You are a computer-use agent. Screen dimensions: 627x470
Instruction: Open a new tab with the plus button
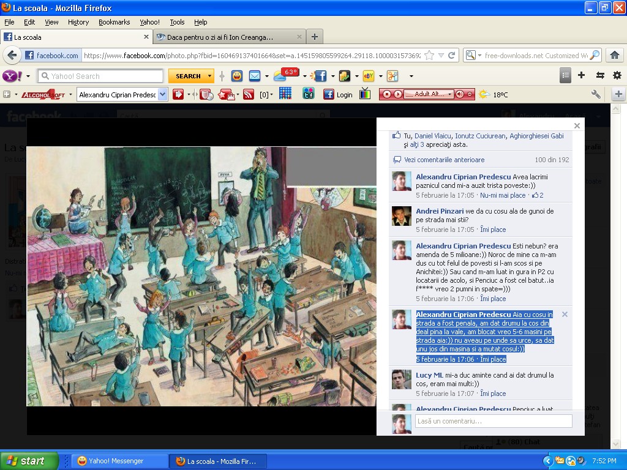point(315,37)
